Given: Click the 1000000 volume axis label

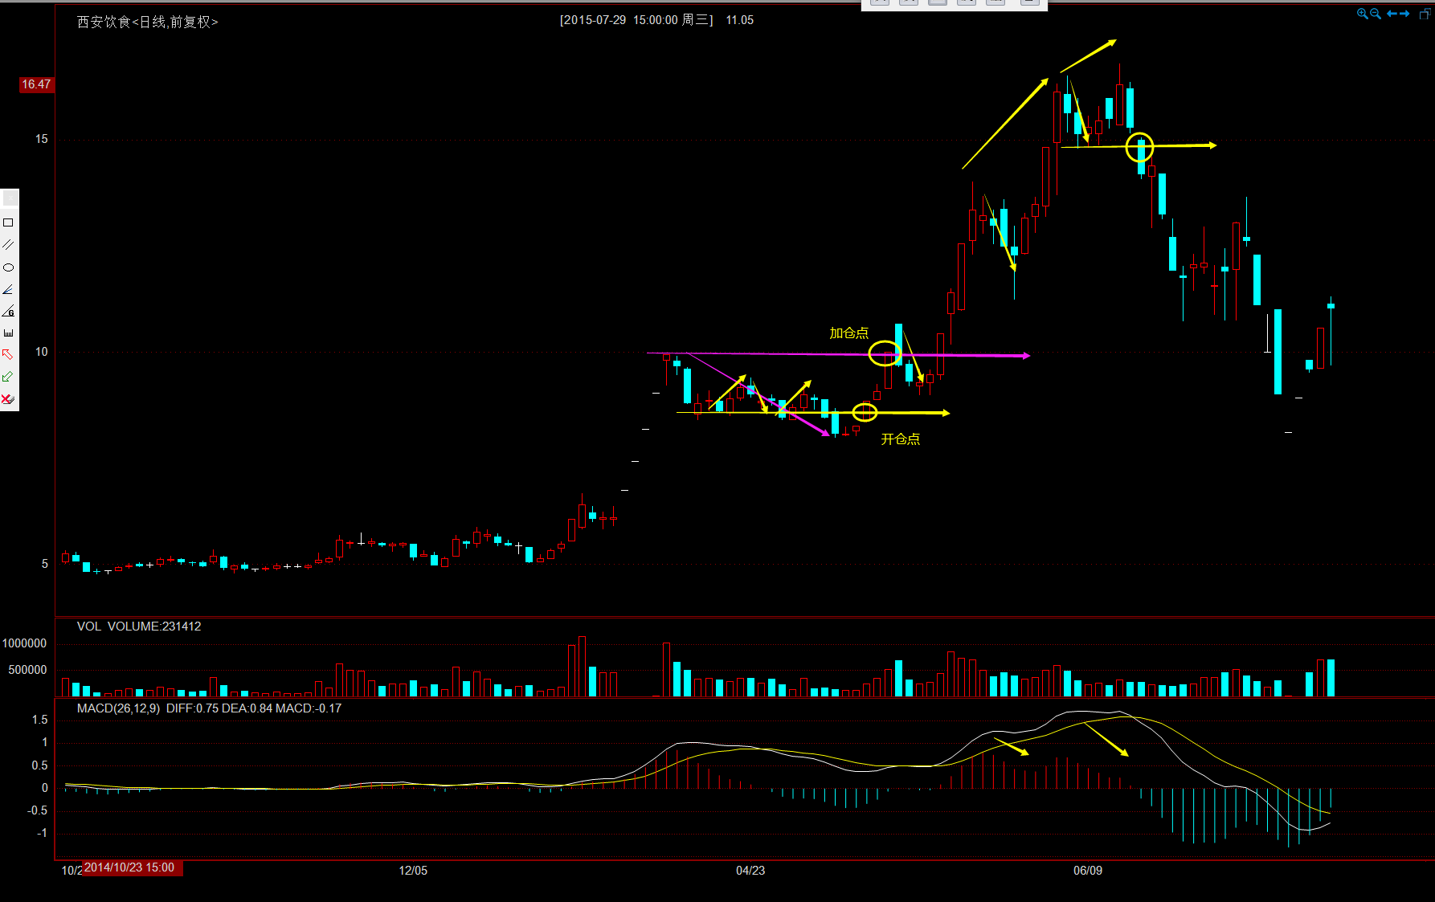Looking at the screenshot, I should (24, 643).
